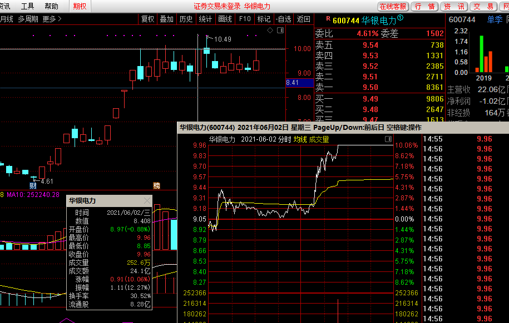Switch to 月线 period view
The width and height of the screenshot is (509, 323).
(x=6, y=19)
